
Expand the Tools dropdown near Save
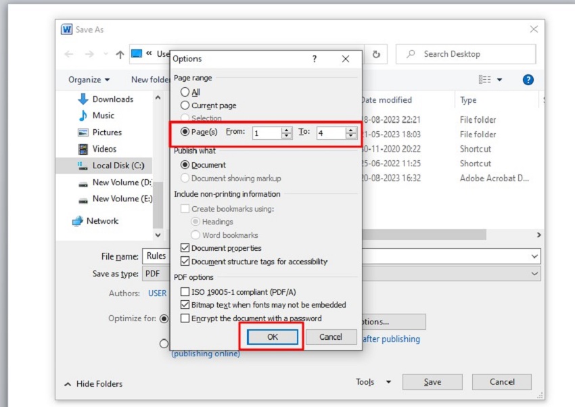[x=373, y=382]
